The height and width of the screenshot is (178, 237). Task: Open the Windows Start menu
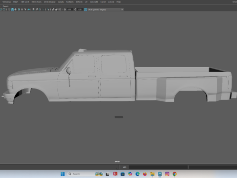pos(63,174)
